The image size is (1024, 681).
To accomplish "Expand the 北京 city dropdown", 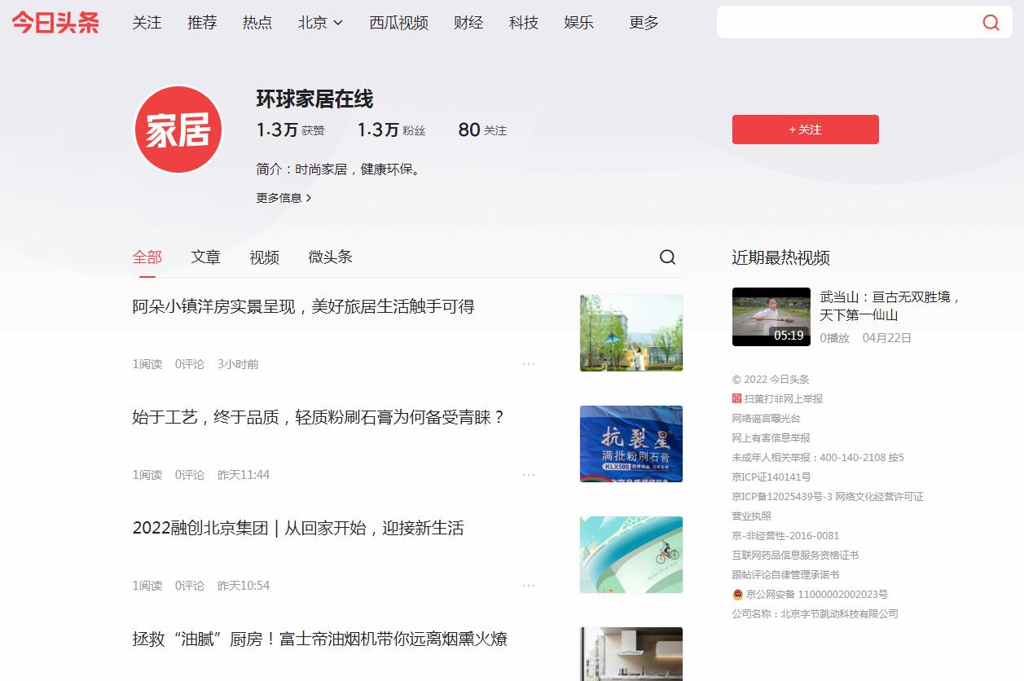I will pos(320,23).
